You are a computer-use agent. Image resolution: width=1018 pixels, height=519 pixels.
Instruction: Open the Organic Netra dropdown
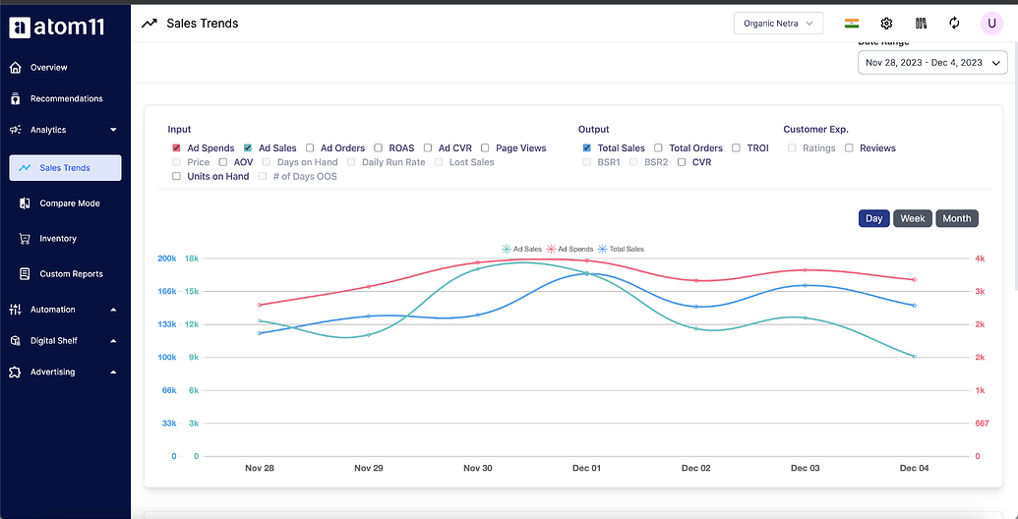(x=778, y=24)
